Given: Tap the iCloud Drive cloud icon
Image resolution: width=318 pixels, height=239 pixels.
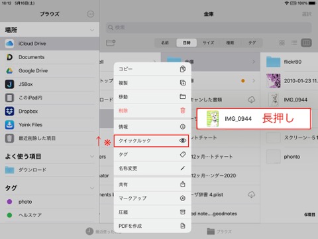Looking at the screenshot, I should [x=9, y=44].
